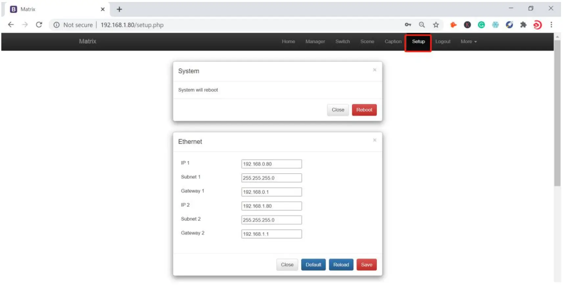Open the saved passwords key icon

point(408,25)
